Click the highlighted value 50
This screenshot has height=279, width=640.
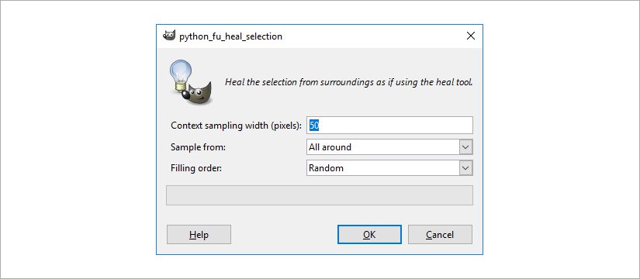pyautogui.click(x=314, y=126)
